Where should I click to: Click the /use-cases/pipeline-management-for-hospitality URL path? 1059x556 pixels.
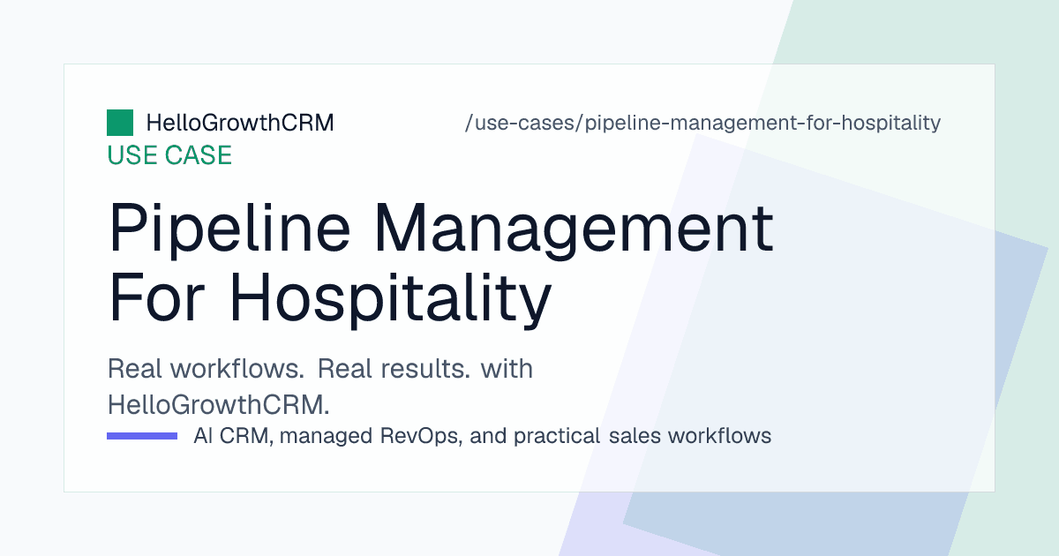(x=702, y=123)
